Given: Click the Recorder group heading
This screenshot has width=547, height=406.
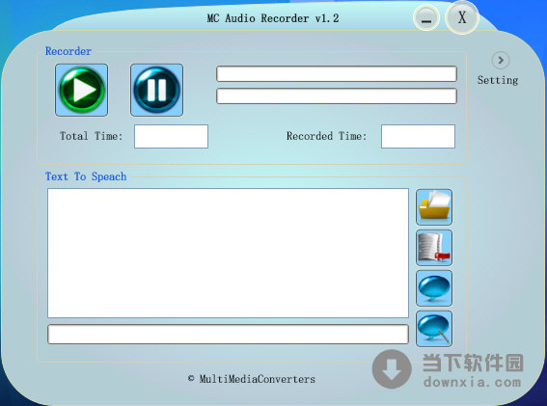Looking at the screenshot, I should coord(68,51).
